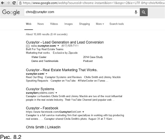
Task: Expand the arrow after facebook.com/CuraytorDotCom
Action: click(83, 112)
